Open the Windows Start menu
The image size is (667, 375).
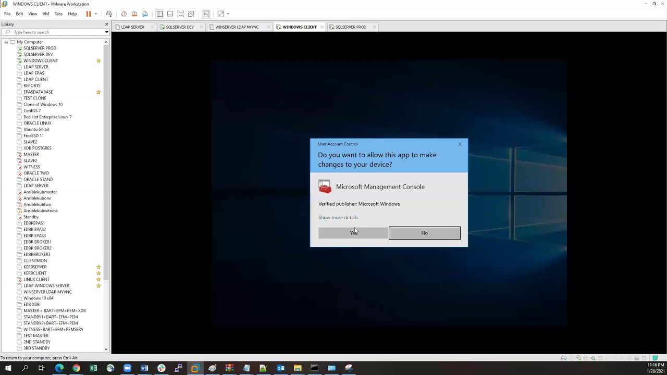tap(8, 368)
